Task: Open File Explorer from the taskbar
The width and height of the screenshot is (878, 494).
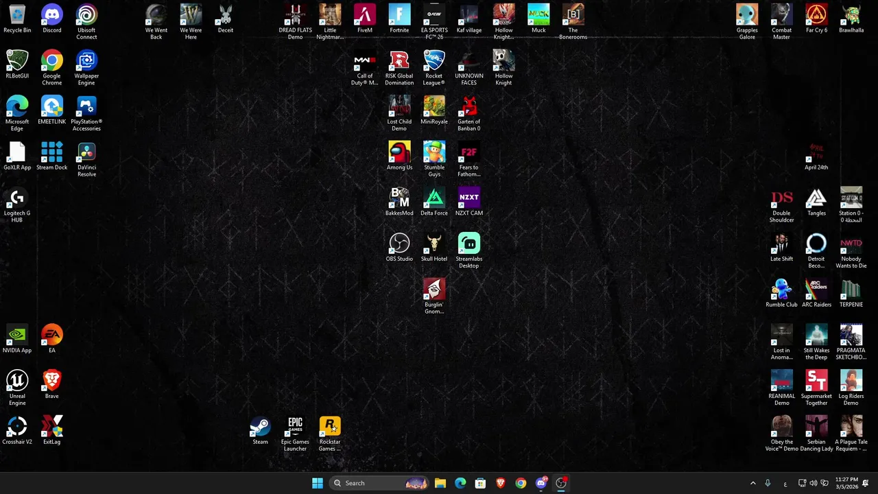Action: coord(440,483)
